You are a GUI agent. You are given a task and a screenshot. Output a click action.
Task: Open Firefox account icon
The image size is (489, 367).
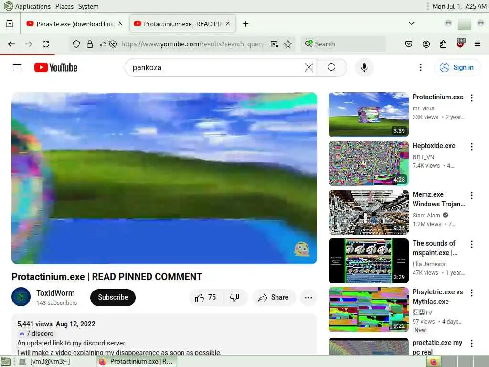(x=426, y=44)
